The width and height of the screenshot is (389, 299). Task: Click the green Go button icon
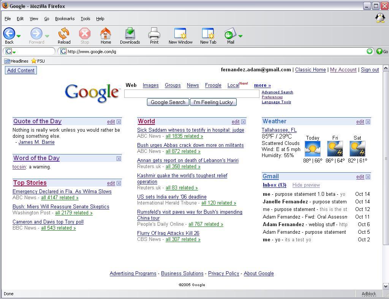pos(380,51)
